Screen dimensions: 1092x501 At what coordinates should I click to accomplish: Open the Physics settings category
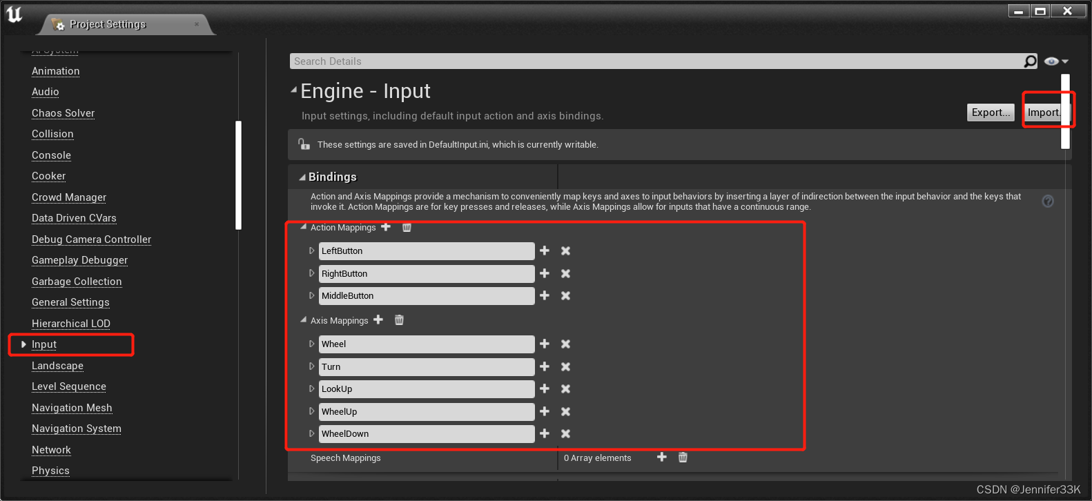[50, 471]
